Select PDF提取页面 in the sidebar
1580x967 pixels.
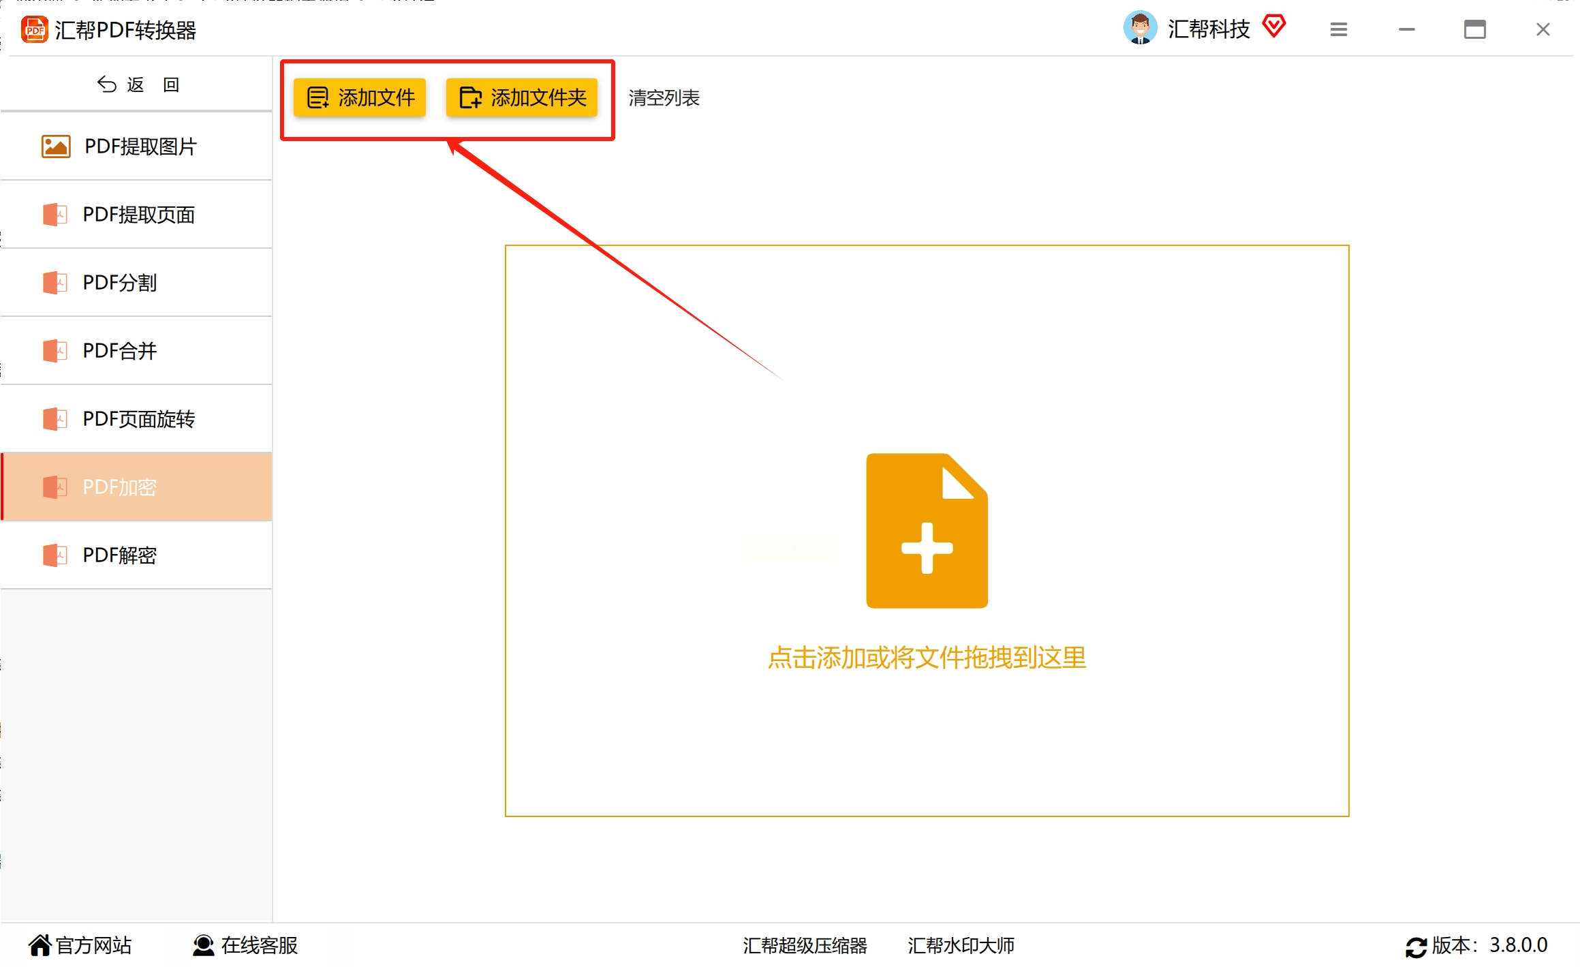pos(137,215)
